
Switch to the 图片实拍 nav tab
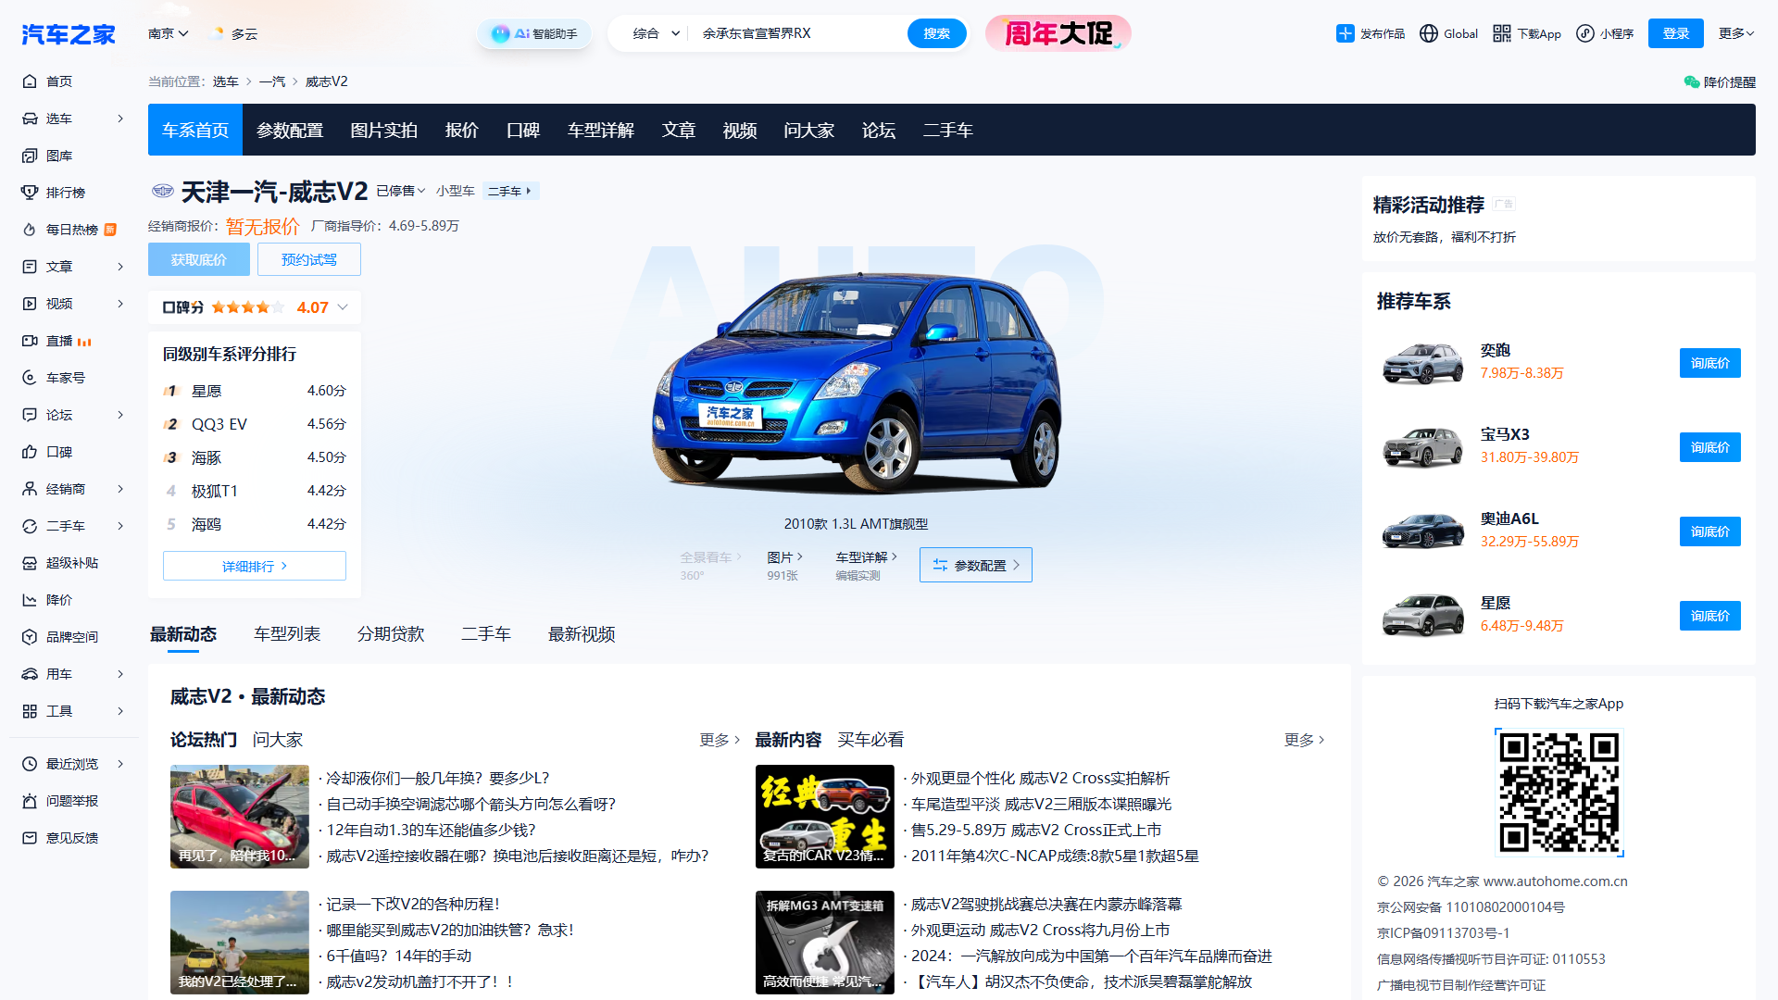tap(383, 130)
